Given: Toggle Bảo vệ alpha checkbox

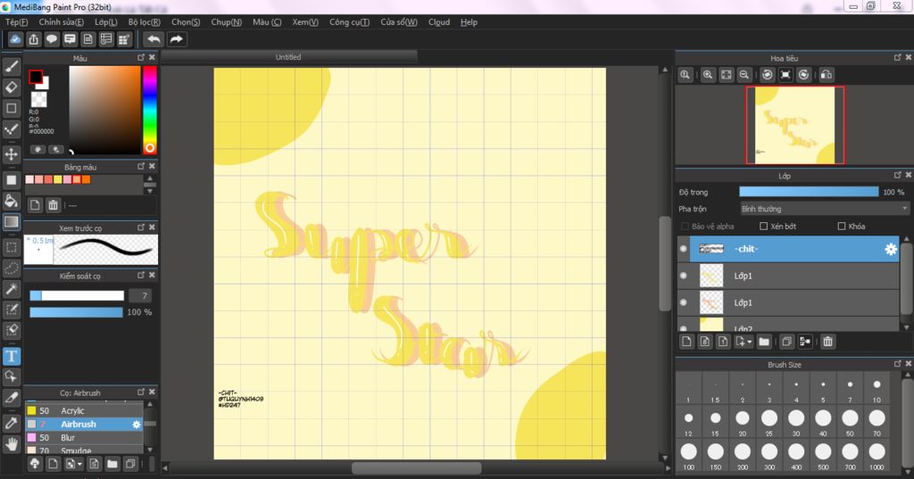Looking at the screenshot, I should click(685, 226).
